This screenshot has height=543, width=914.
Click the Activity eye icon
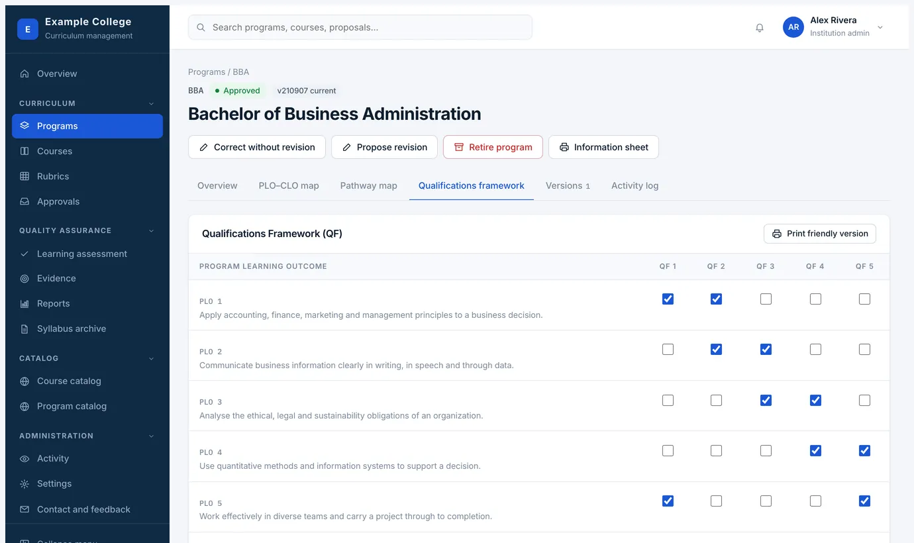tap(25, 458)
